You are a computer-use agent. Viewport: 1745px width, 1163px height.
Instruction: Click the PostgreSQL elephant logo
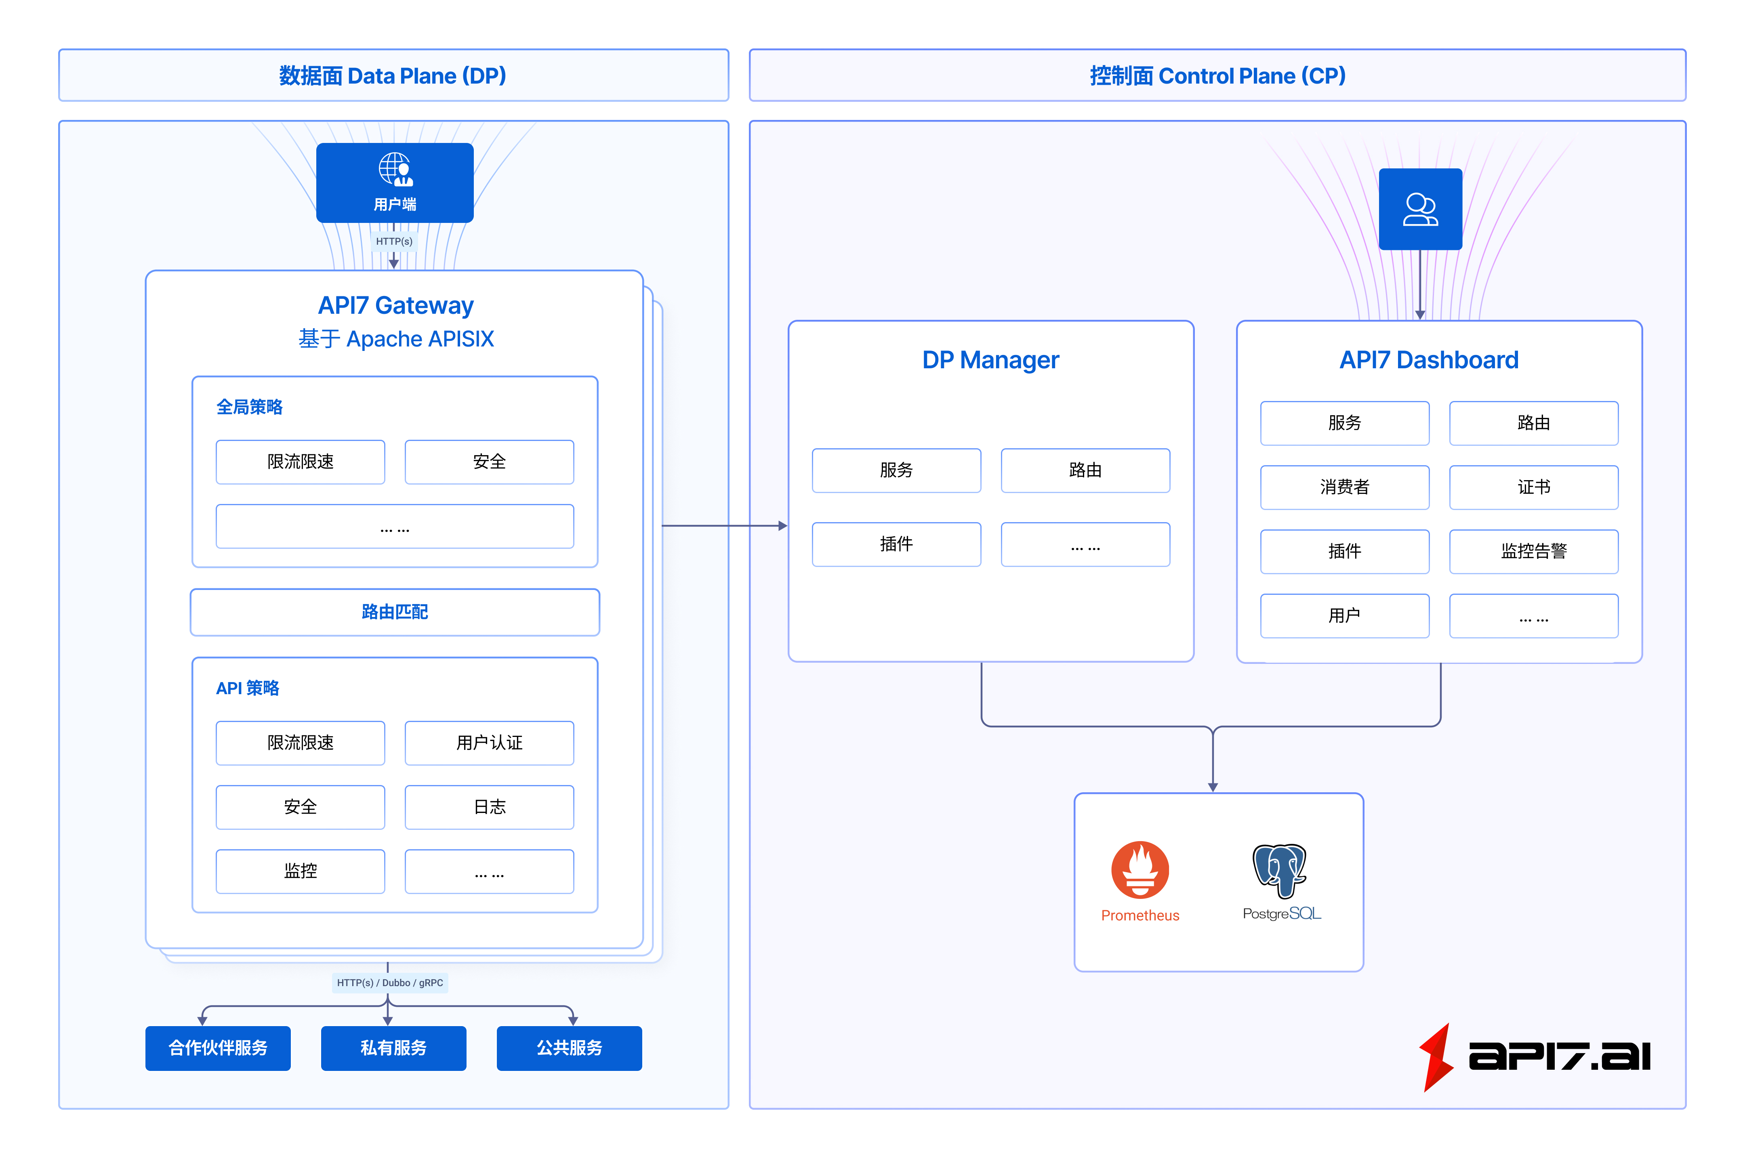click(1280, 871)
